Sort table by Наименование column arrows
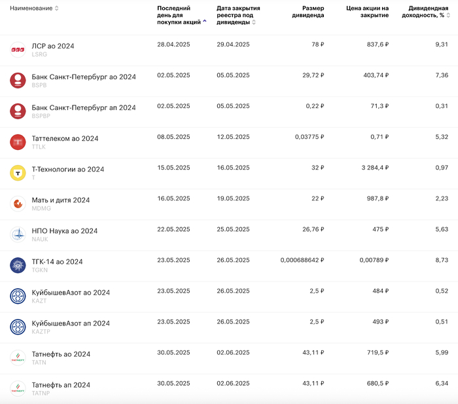 56,9
